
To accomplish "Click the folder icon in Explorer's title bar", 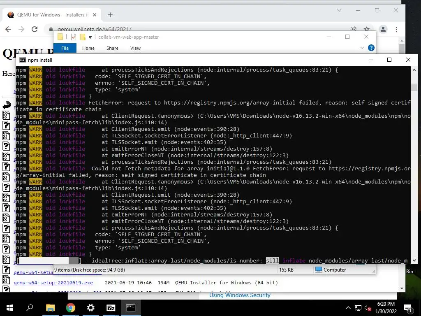I will tap(60, 37).
